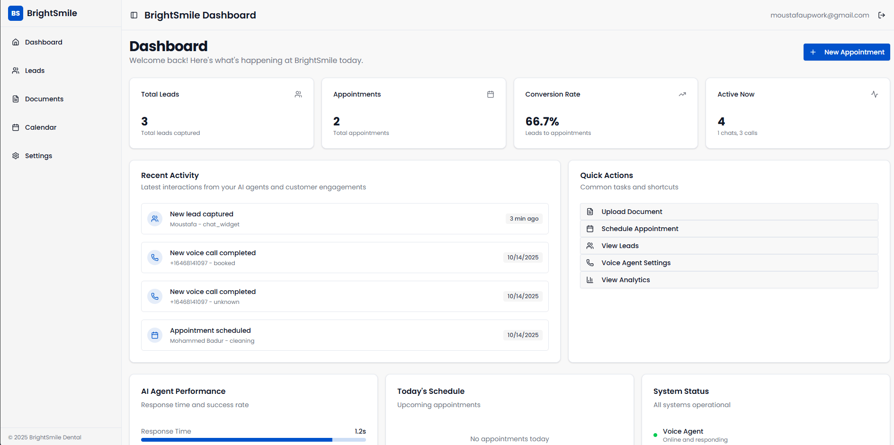Viewport: 894px width, 445px height.
Task: Select the Dashboard home icon
Action: [x=16, y=42]
